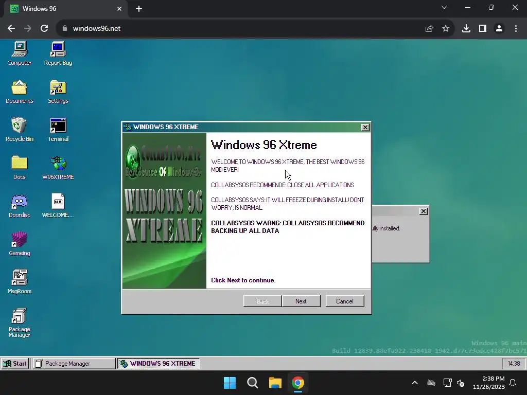Click the OneDrive tray icon
The image size is (527, 395).
(x=431, y=383)
